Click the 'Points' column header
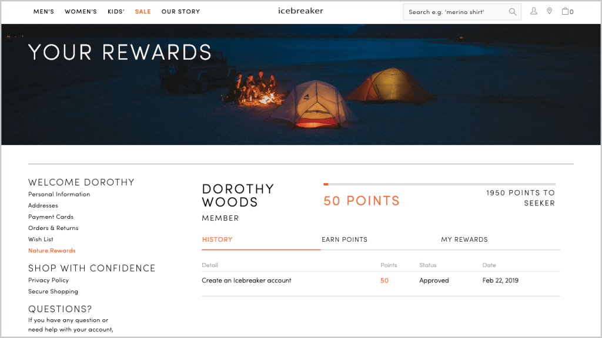The height and width of the screenshot is (338, 602). coord(389,265)
